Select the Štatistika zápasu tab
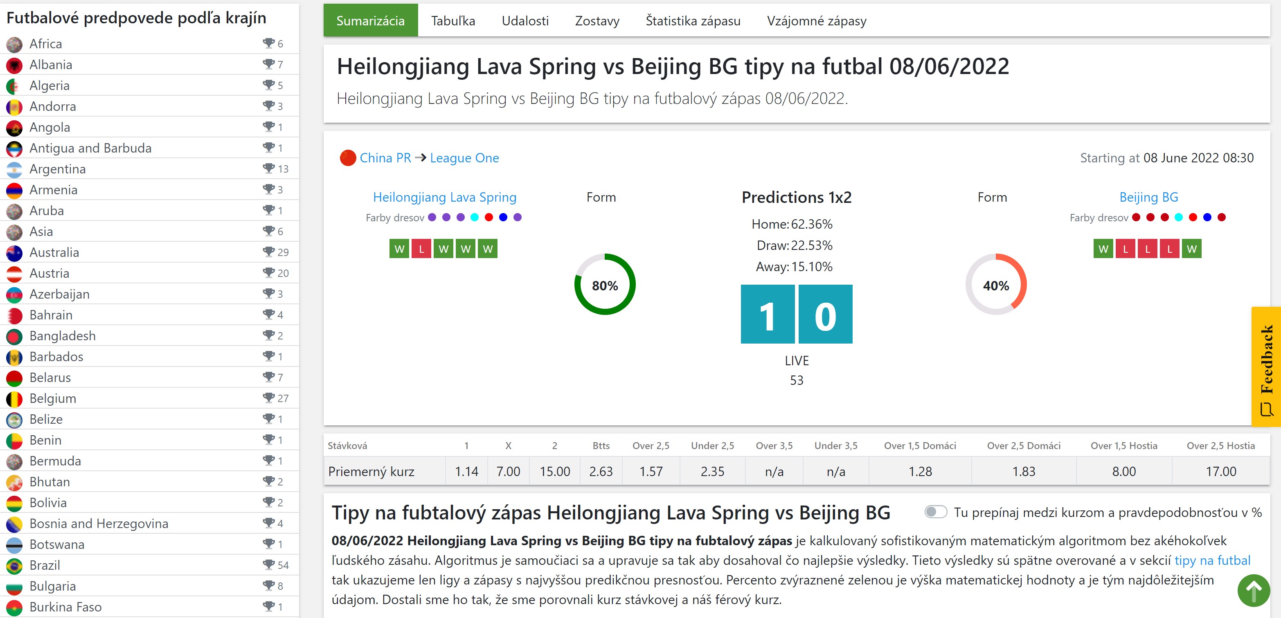The height and width of the screenshot is (618, 1281). tap(693, 21)
